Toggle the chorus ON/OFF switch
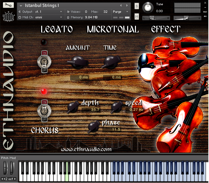The image size is (209, 183). pos(44,111)
